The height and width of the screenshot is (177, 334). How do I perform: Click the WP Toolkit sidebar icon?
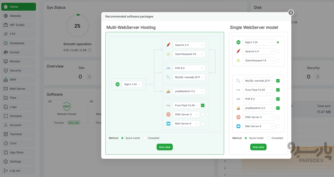click(6, 25)
